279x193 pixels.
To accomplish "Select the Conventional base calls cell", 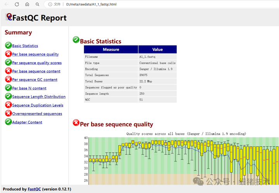I will pos(157,63).
